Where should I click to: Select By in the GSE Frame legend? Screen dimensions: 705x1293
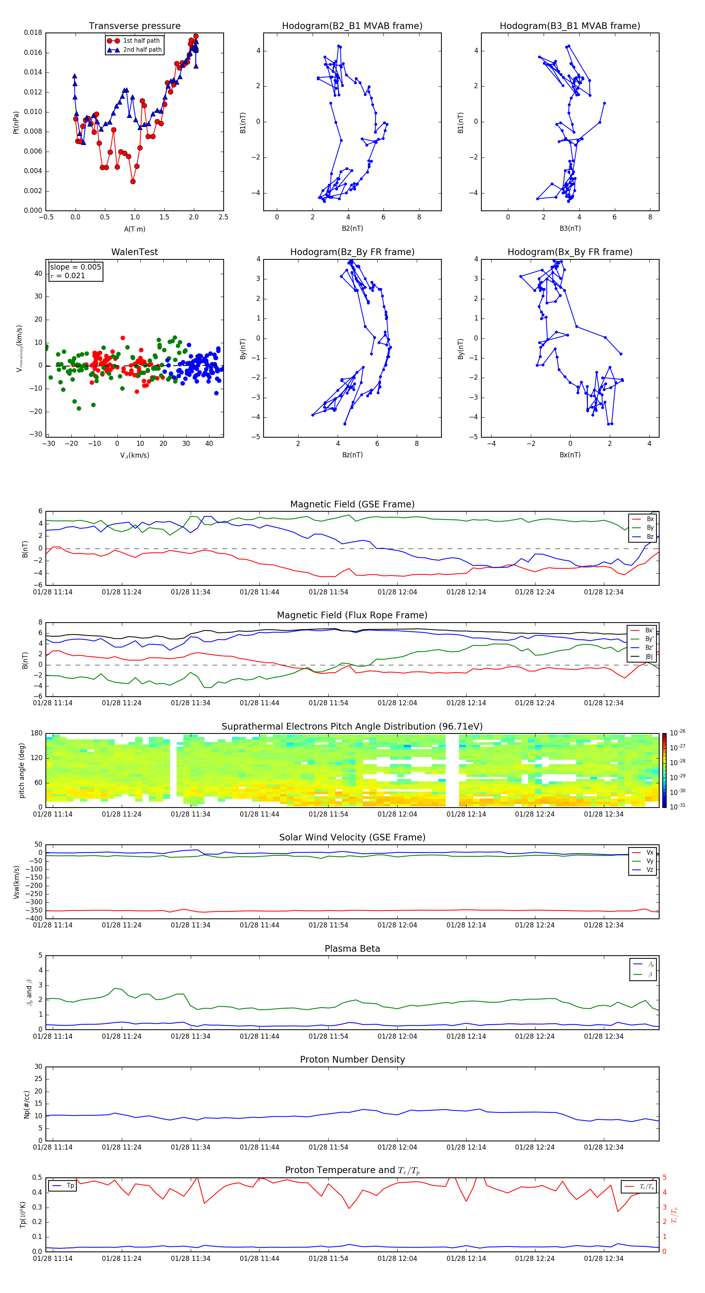point(643,527)
